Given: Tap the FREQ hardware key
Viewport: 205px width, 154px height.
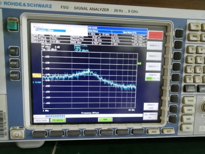Looking at the screenshot, I should coord(195,27).
